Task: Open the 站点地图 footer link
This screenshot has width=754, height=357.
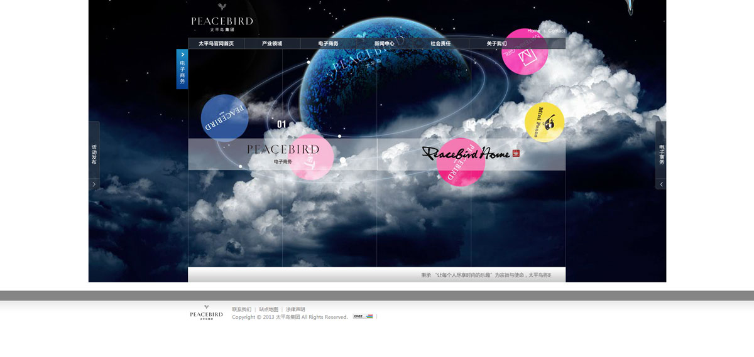Action: [268, 309]
